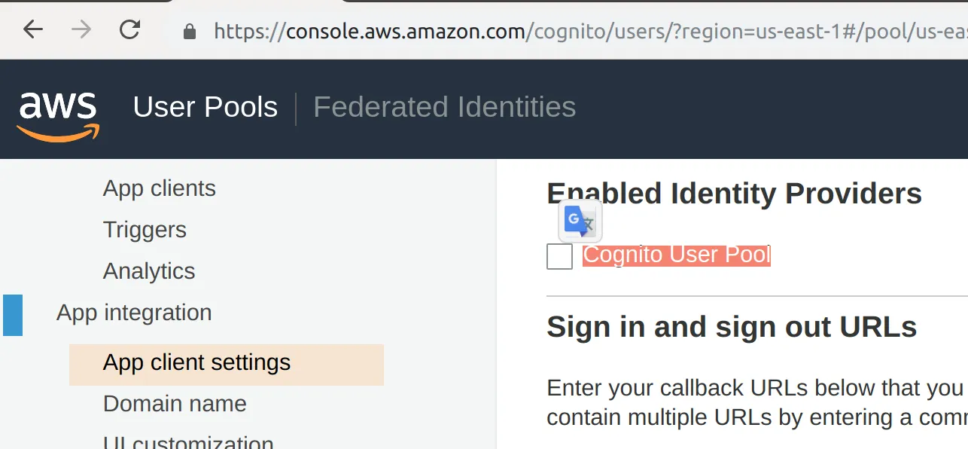Click the Sign in and sign out URLs heading
The width and height of the screenshot is (968, 449).
click(x=732, y=328)
